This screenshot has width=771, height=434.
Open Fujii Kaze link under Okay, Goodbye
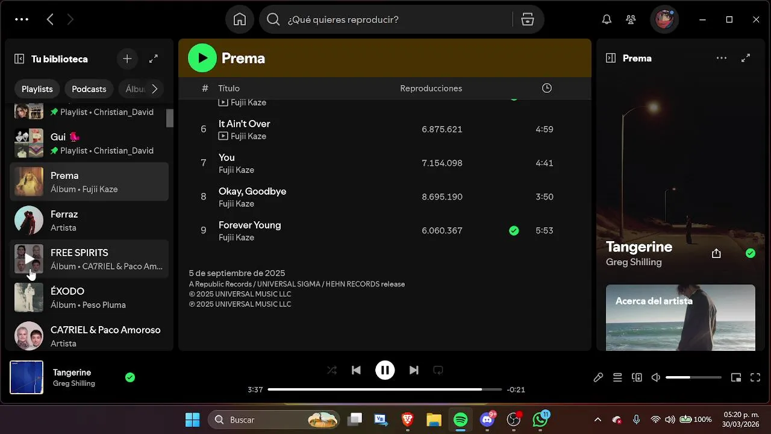coord(236,204)
